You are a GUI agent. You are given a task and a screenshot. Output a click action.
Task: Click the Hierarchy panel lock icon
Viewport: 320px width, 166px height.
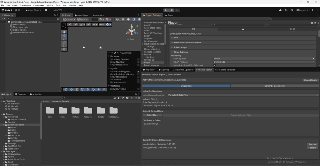tap(55, 15)
